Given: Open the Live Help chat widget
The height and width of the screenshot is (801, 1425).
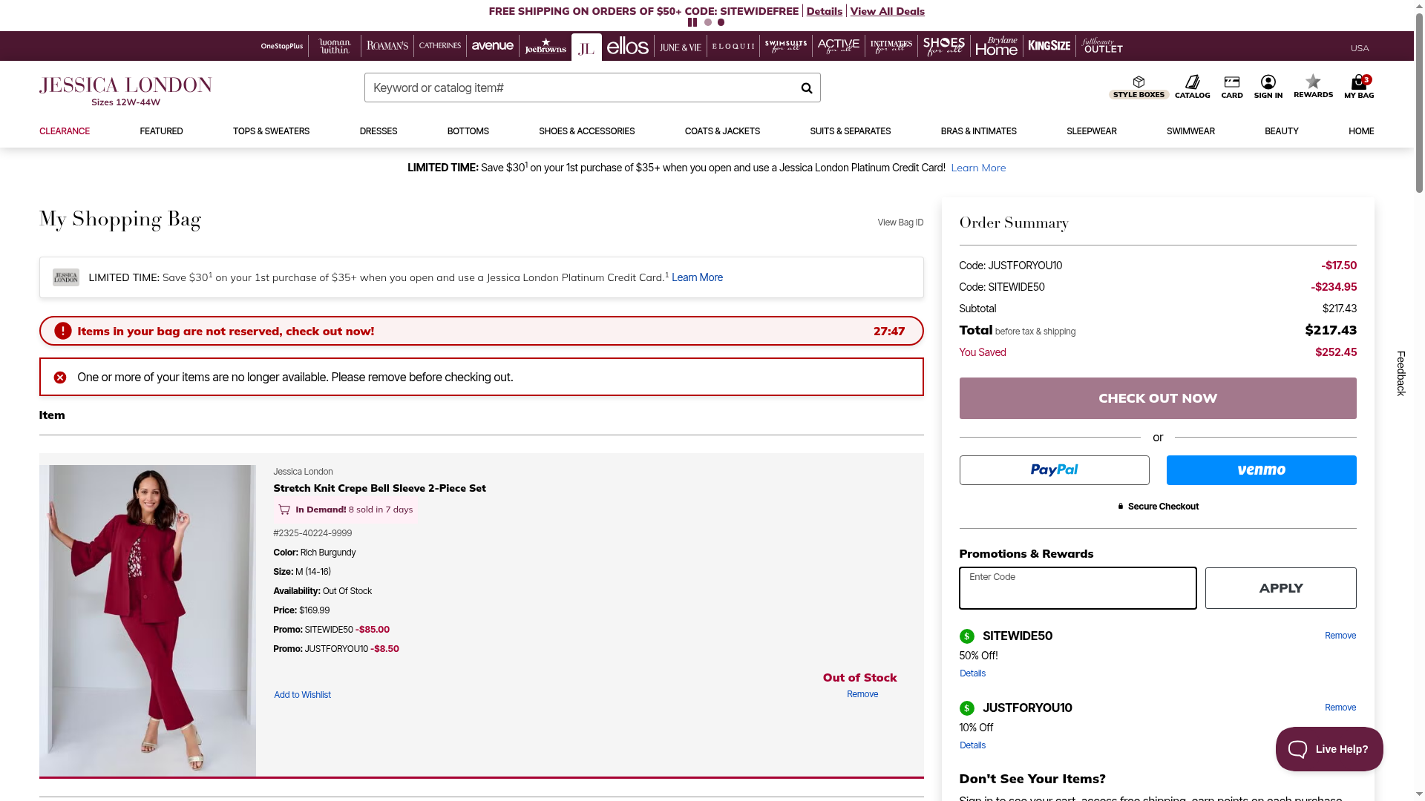Looking at the screenshot, I should click(x=1329, y=749).
